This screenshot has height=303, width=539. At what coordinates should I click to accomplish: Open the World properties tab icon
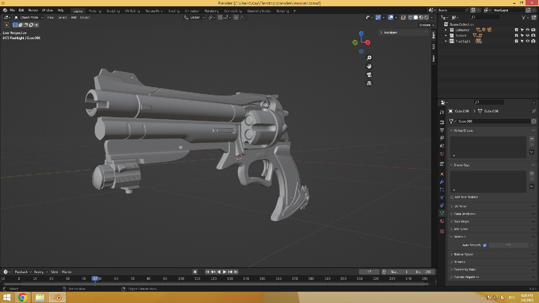[x=442, y=154]
